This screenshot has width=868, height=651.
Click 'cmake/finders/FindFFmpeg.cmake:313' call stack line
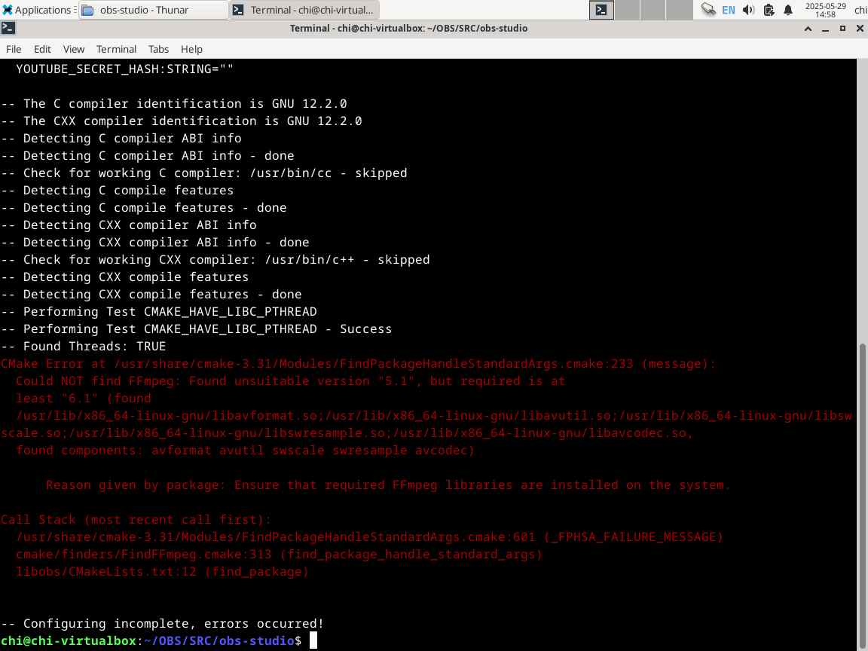pos(279,554)
